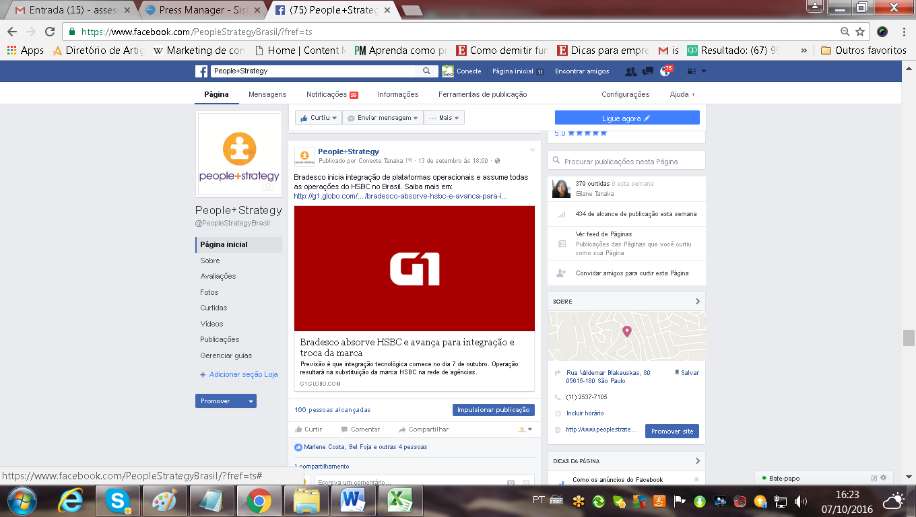The width and height of the screenshot is (916, 517).
Task: Select Fotos in the page sidebar
Action: point(209,292)
